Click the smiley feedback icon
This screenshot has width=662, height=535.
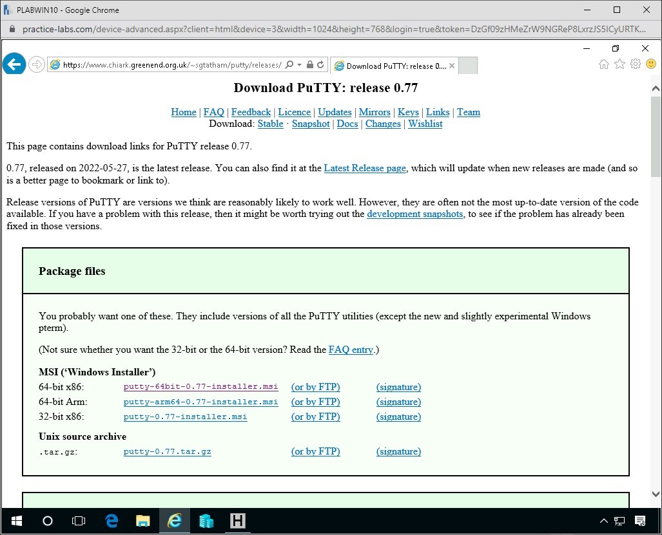pos(651,64)
